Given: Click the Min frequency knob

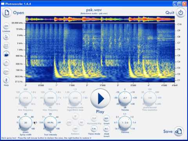Looking at the screenshot, I should (x=25, y=98).
